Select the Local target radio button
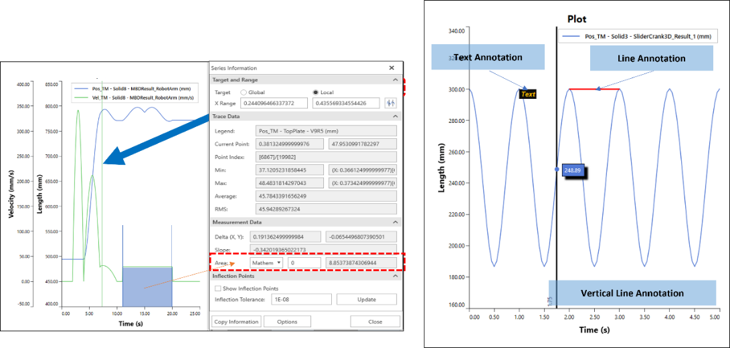Viewport: 730px width, 348px height. [316, 92]
